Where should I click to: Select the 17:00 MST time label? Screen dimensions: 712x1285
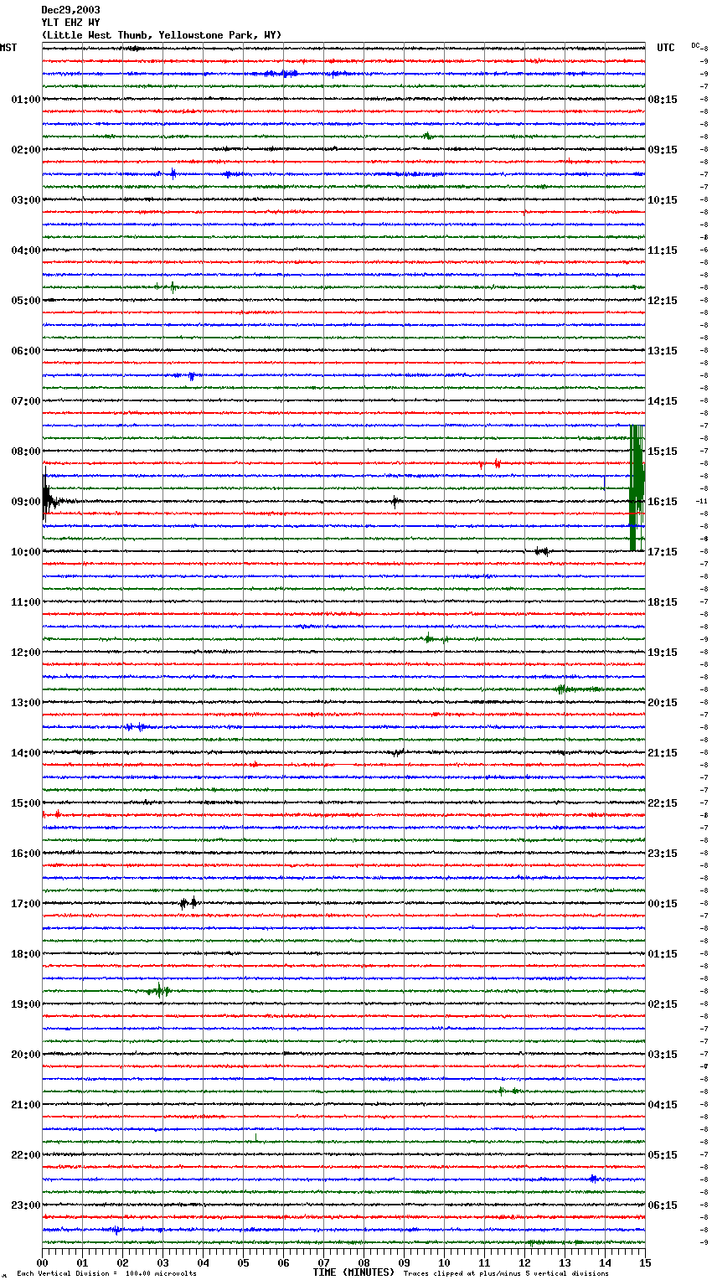pyautogui.click(x=26, y=904)
